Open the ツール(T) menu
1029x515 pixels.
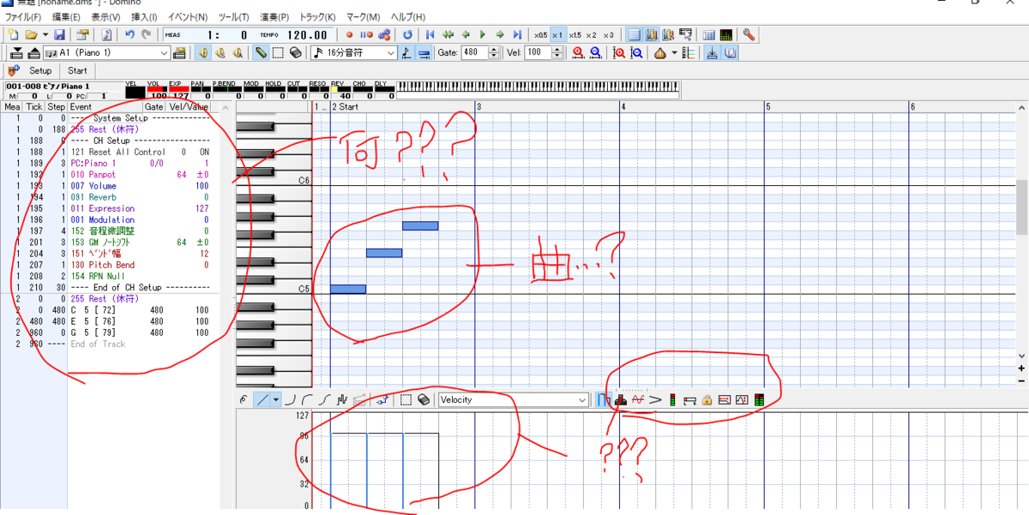click(233, 17)
